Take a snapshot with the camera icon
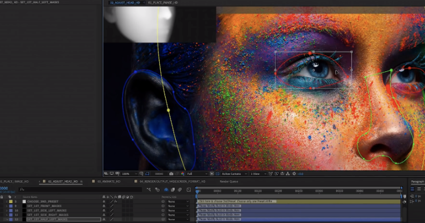Screen dimensions: 425x223 coord(171,174)
